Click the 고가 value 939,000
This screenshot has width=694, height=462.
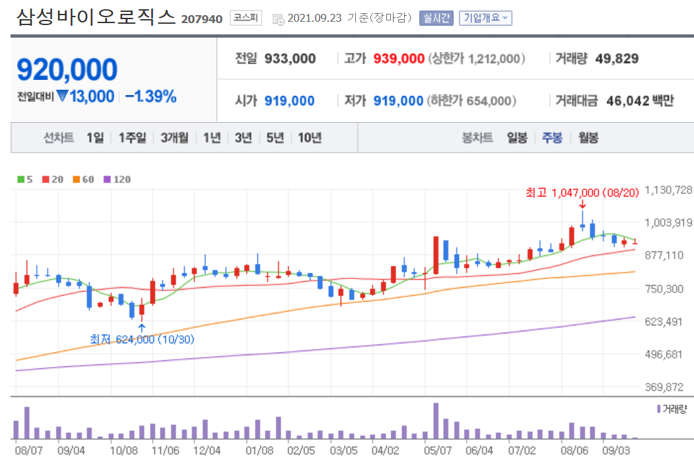pyautogui.click(x=399, y=59)
